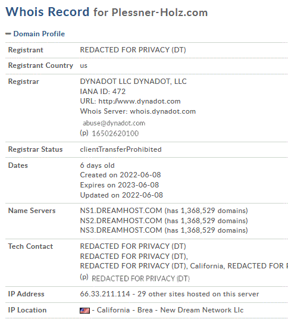Click the whois.dynadot.com Whois Server text
Screen dimensions: 288x319
(x=162, y=111)
